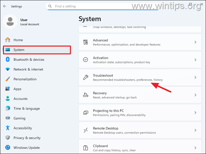
Task: Click the Bluetooth icon in sidebar
Action: pyautogui.click(x=8, y=59)
